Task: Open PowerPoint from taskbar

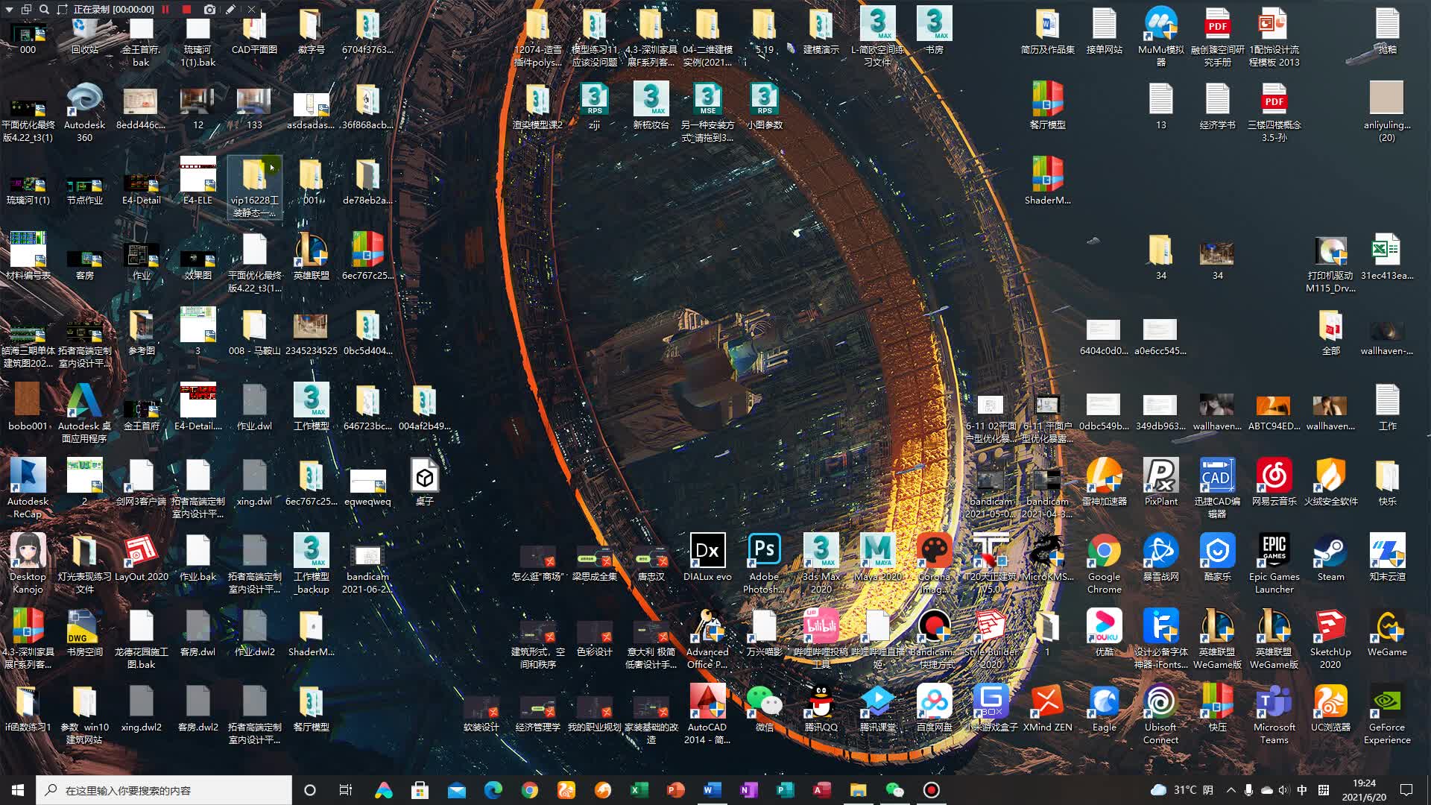Action: (675, 790)
